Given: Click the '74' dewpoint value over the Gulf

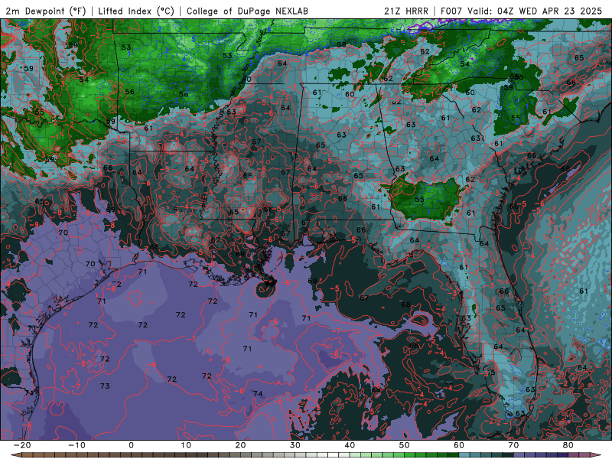Looking at the screenshot, I should pyautogui.click(x=258, y=393).
